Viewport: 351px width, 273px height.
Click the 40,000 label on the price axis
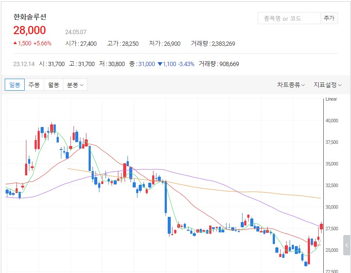(332, 121)
